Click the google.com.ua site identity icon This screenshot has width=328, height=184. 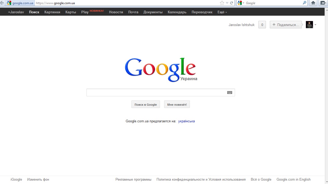point(9,3)
